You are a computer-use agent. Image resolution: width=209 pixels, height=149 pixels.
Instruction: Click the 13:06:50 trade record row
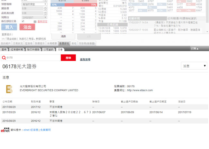pos(113,28)
